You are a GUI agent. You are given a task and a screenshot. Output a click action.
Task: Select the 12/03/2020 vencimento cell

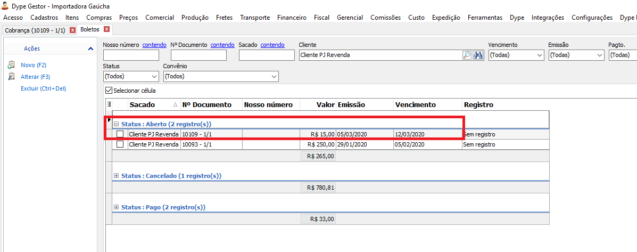428,134
